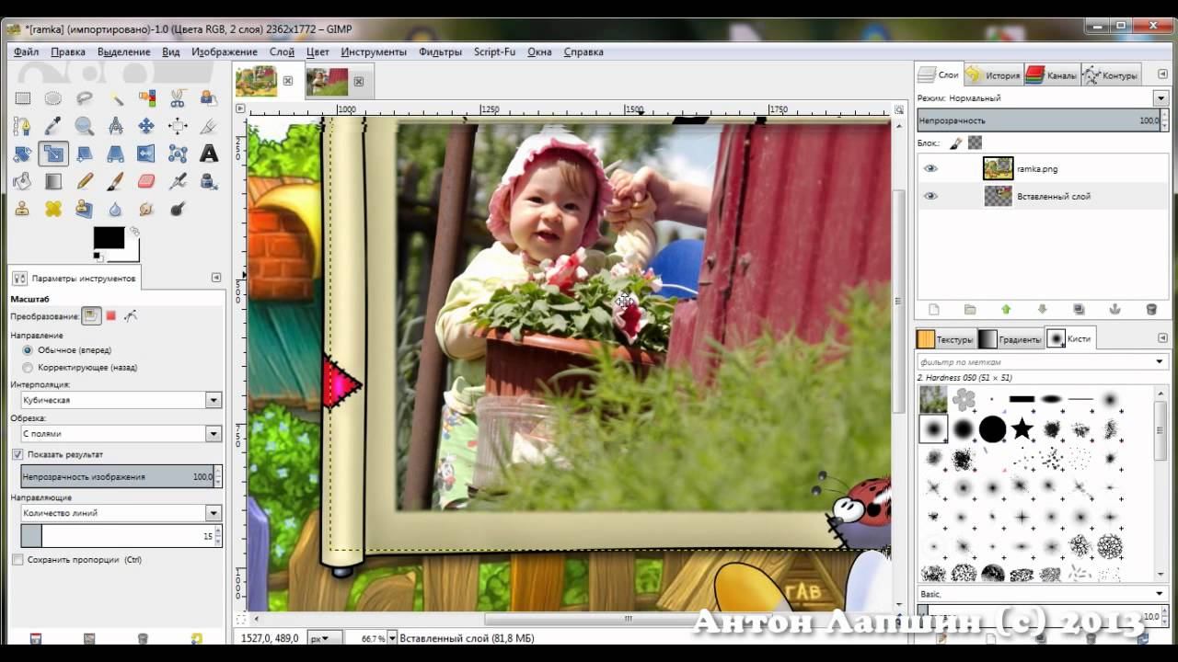The height and width of the screenshot is (662, 1178).
Task: Choose the Cage Transform tool
Action: click(178, 154)
